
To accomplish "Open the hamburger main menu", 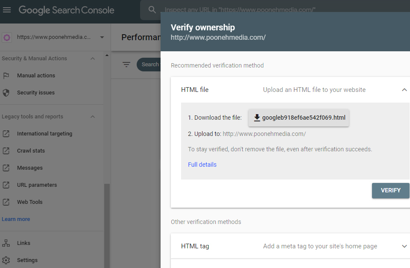I will point(7,10).
